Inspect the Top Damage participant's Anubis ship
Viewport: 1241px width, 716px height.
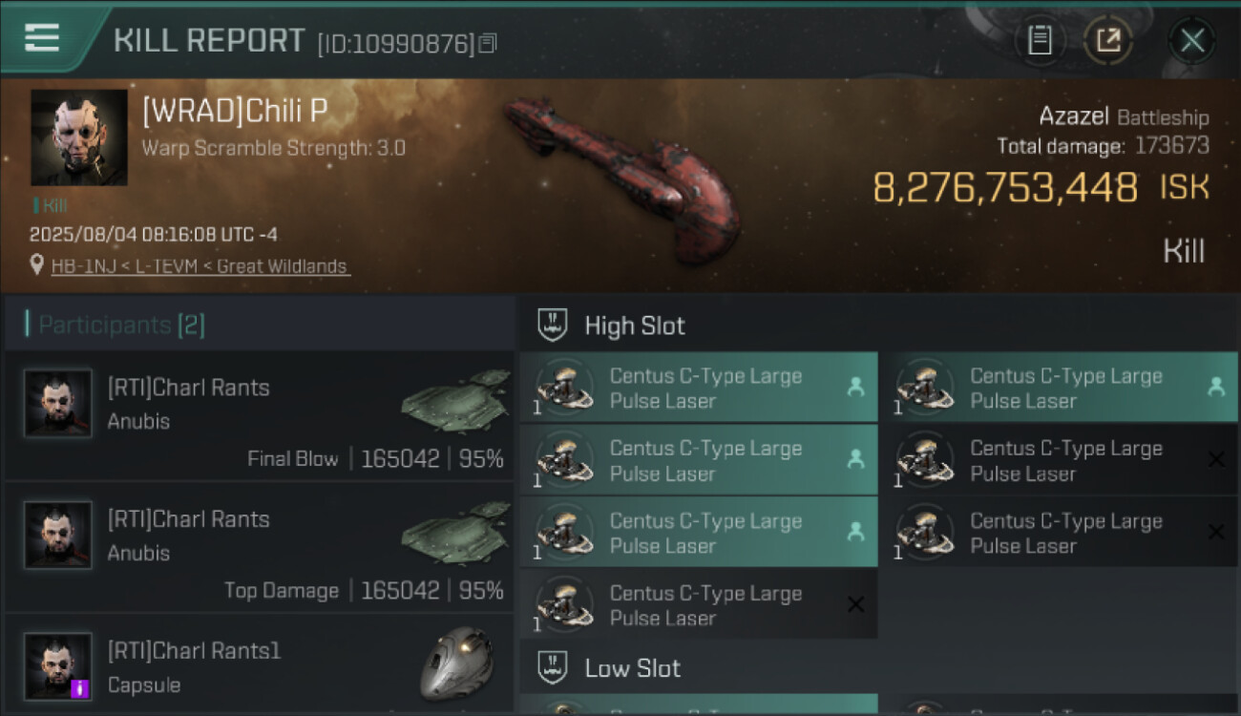[455, 537]
